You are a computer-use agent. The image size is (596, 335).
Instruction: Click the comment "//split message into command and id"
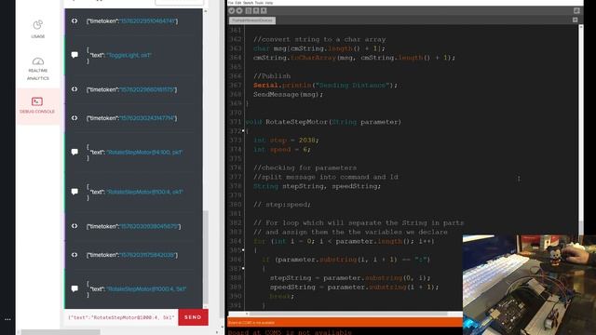tap(326, 177)
